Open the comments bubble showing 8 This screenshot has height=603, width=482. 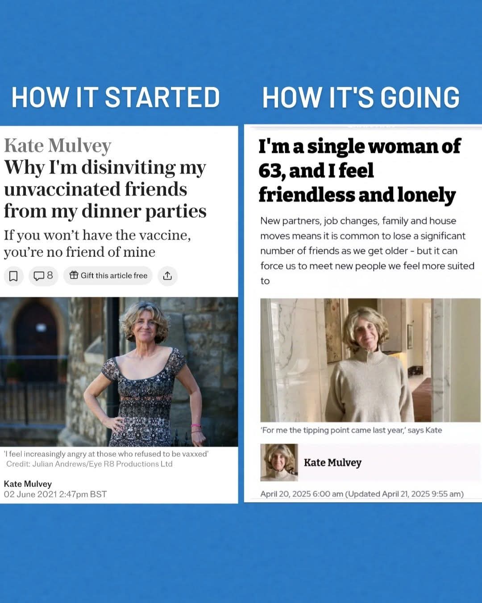[43, 276]
